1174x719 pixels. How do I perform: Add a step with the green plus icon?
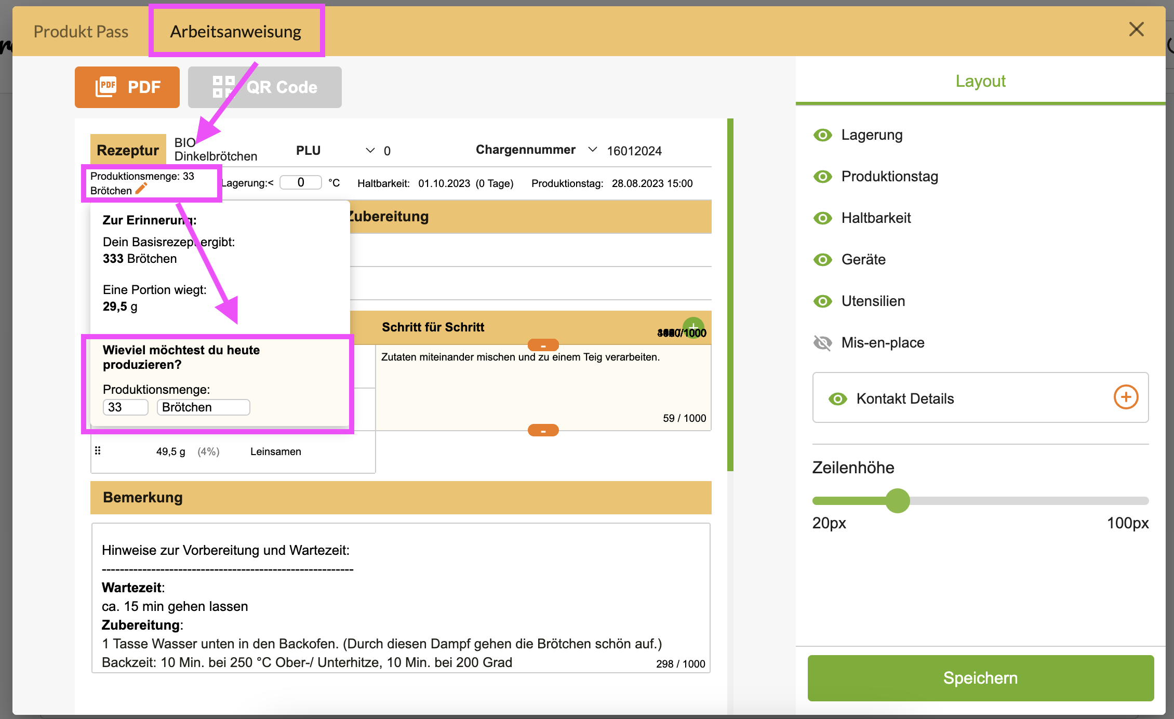[693, 327]
